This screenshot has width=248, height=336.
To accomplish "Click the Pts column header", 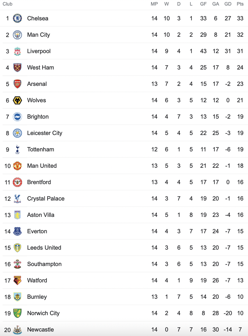I will [x=240, y=4].
